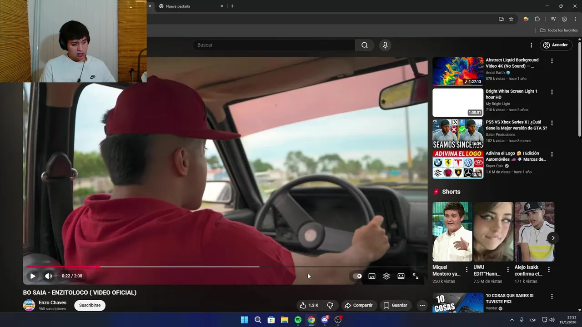This screenshot has height=327, width=582.
Task: Open the Enzo Chaves channel name link
Action: [52, 302]
